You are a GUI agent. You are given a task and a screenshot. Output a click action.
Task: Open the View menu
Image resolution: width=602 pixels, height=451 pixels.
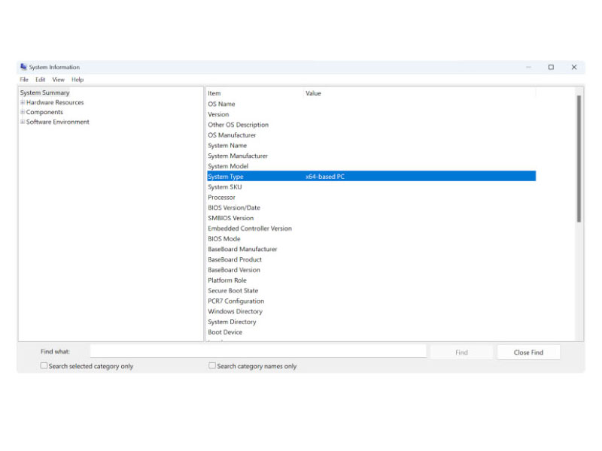59,80
